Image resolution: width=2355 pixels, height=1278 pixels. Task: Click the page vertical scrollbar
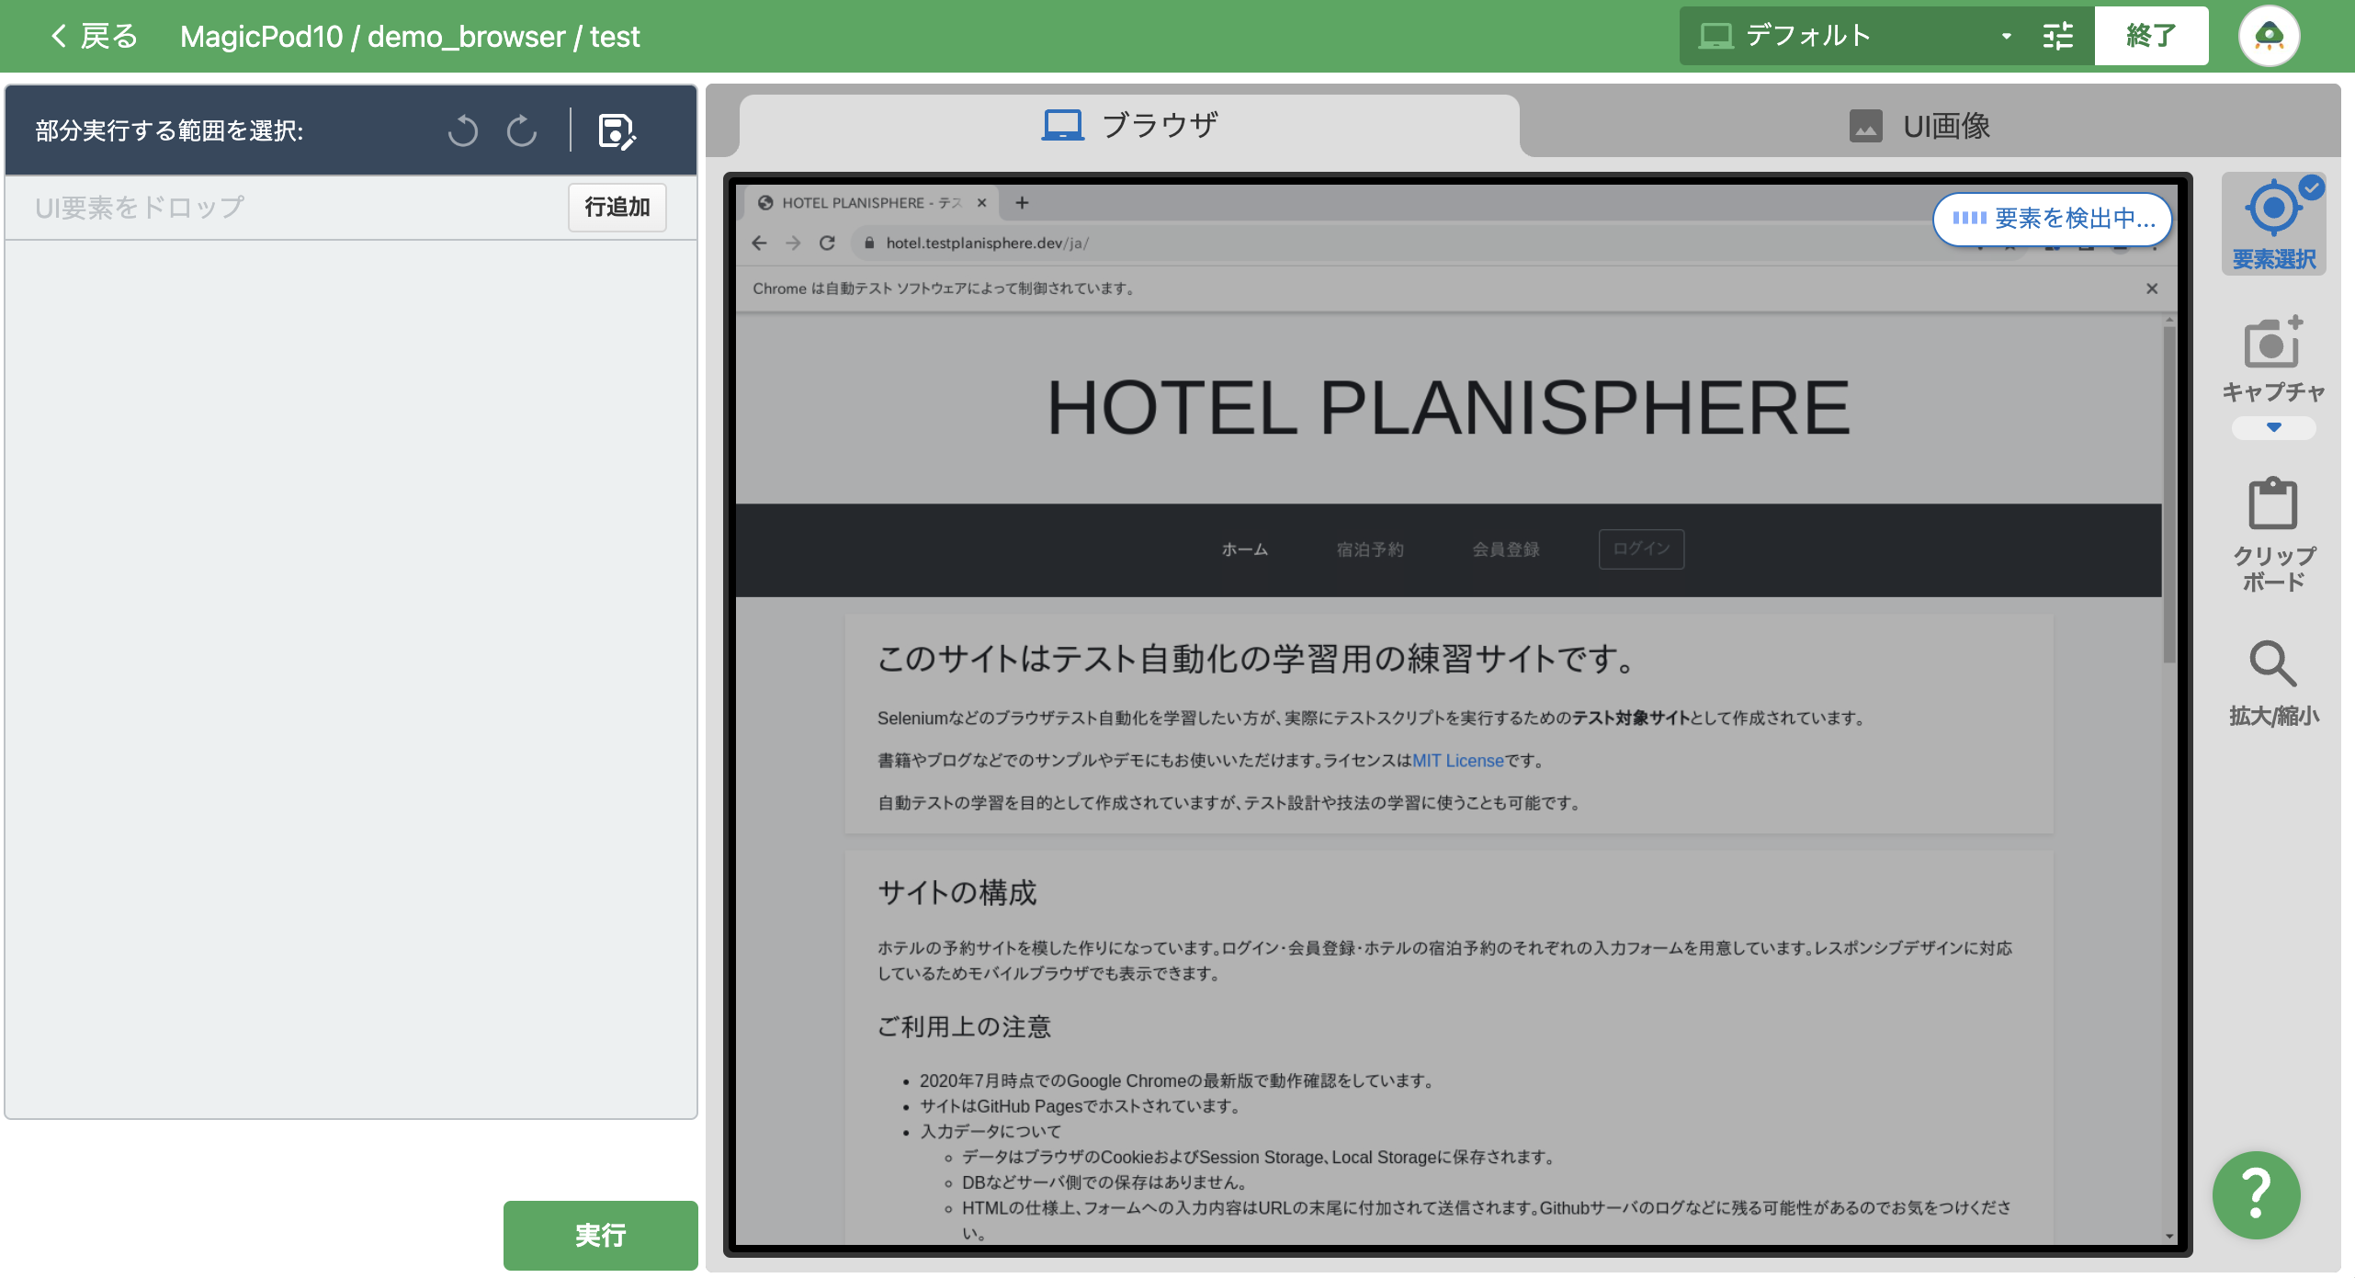coord(2169,496)
